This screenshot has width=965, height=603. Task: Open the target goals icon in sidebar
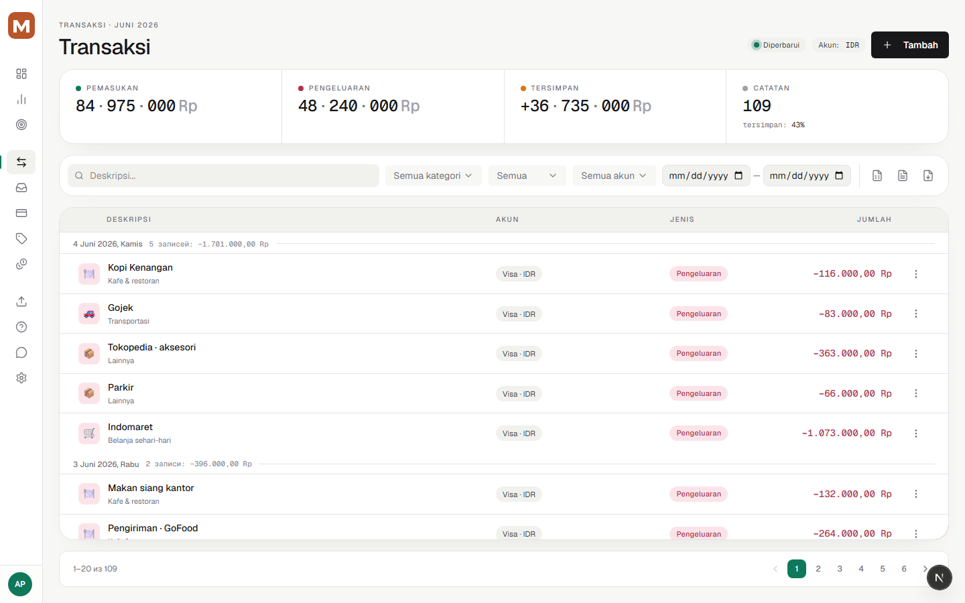tap(21, 125)
